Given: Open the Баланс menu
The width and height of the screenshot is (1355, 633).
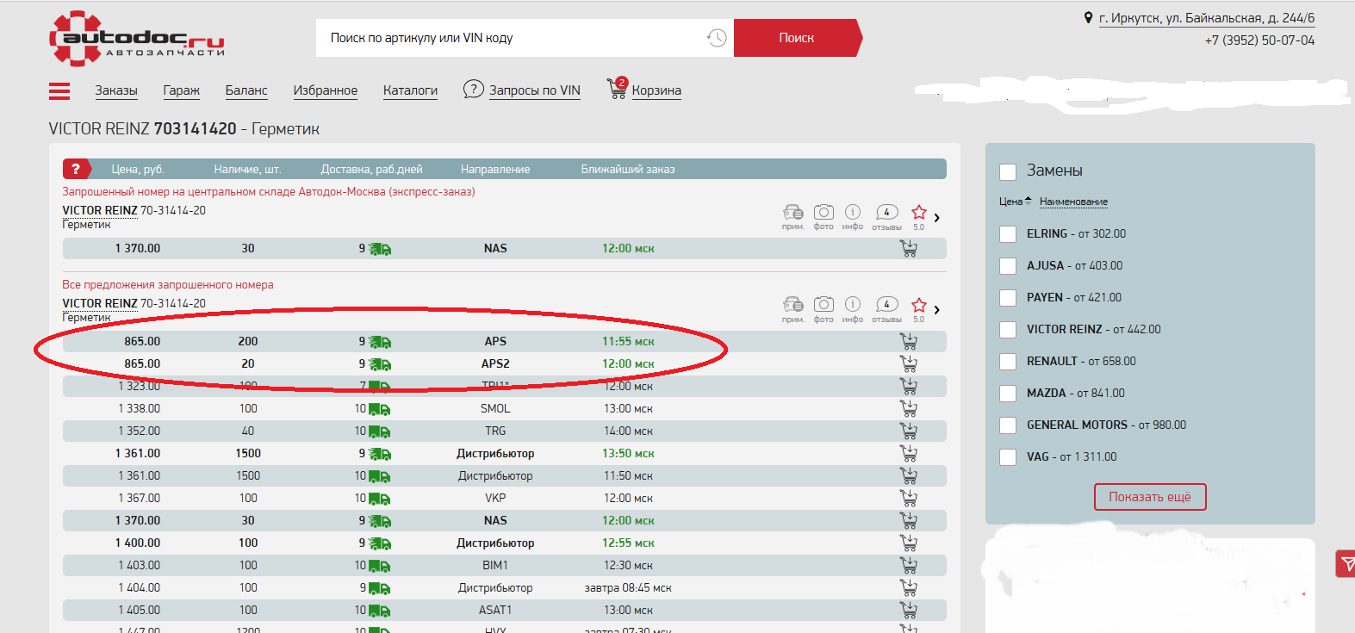Looking at the screenshot, I should 246,90.
